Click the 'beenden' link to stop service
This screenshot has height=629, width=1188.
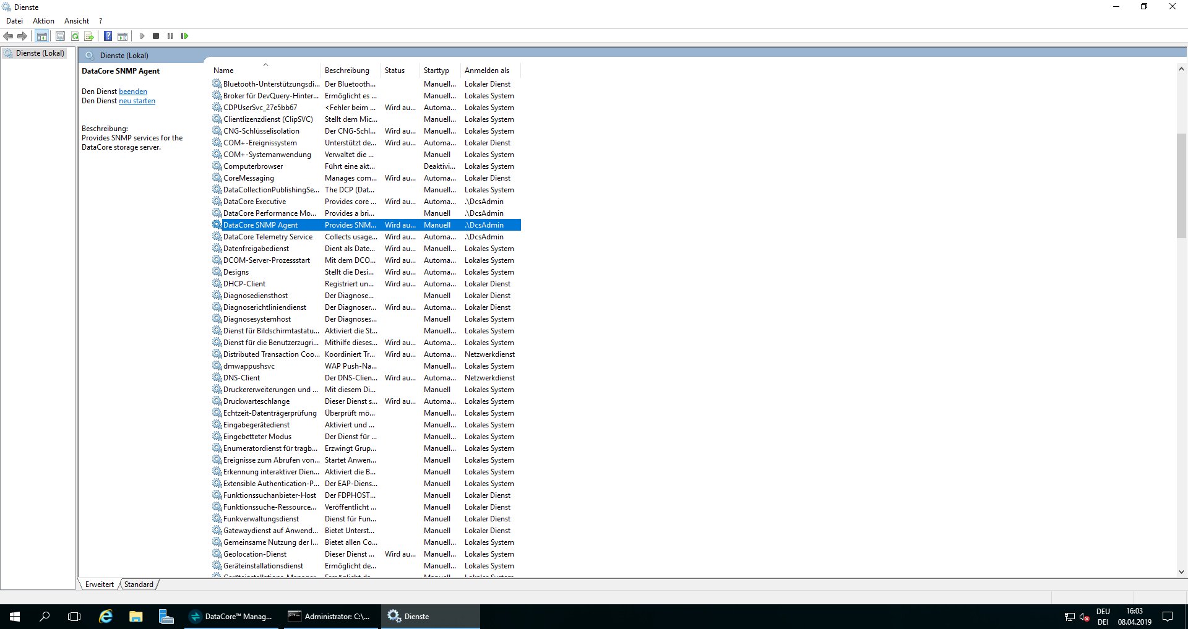(x=133, y=92)
